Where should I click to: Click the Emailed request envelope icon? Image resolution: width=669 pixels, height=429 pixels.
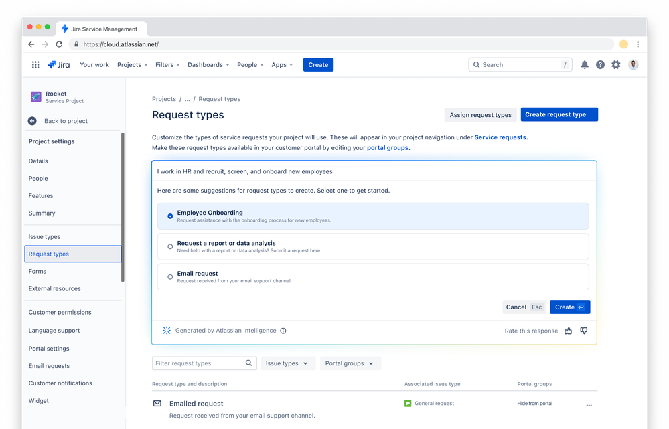click(157, 404)
